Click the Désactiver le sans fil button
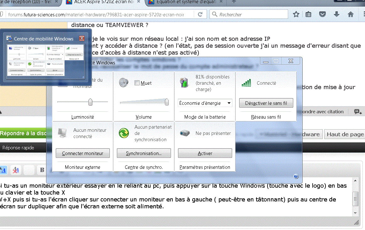The height and width of the screenshot is (230, 365). point(266,103)
